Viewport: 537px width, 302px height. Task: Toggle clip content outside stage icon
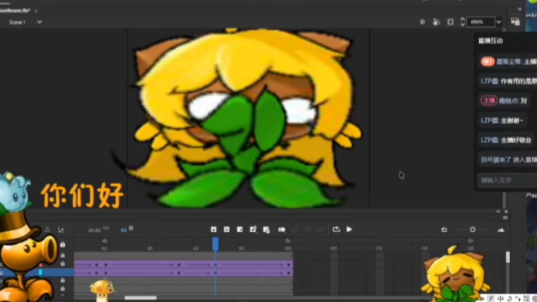click(x=450, y=22)
